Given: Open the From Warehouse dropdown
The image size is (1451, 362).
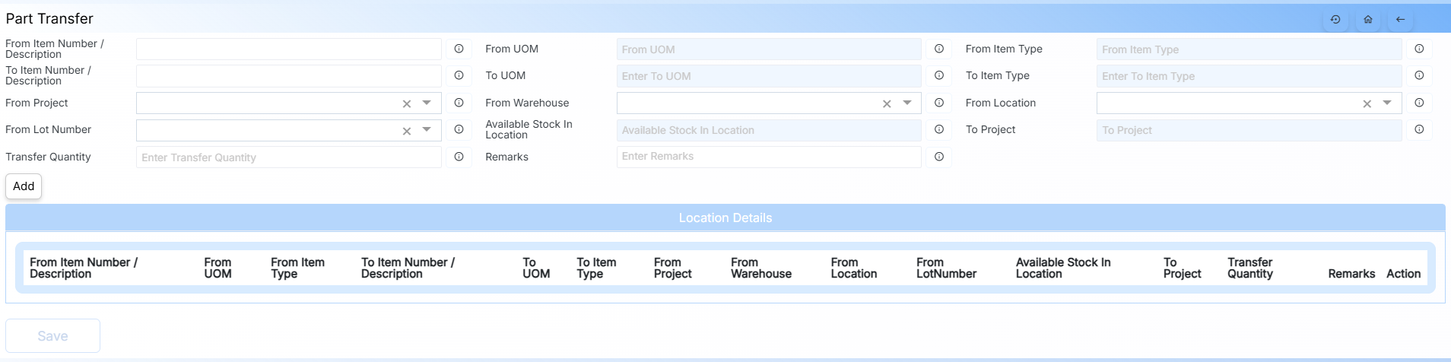Looking at the screenshot, I should [907, 103].
